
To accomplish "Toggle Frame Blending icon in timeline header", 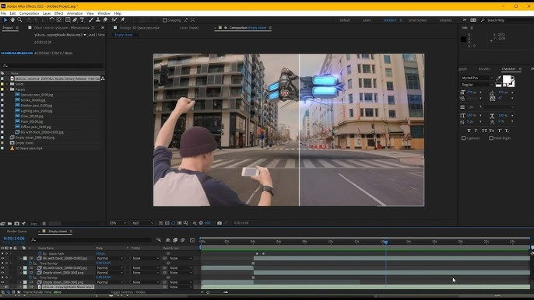I will click(175, 240).
